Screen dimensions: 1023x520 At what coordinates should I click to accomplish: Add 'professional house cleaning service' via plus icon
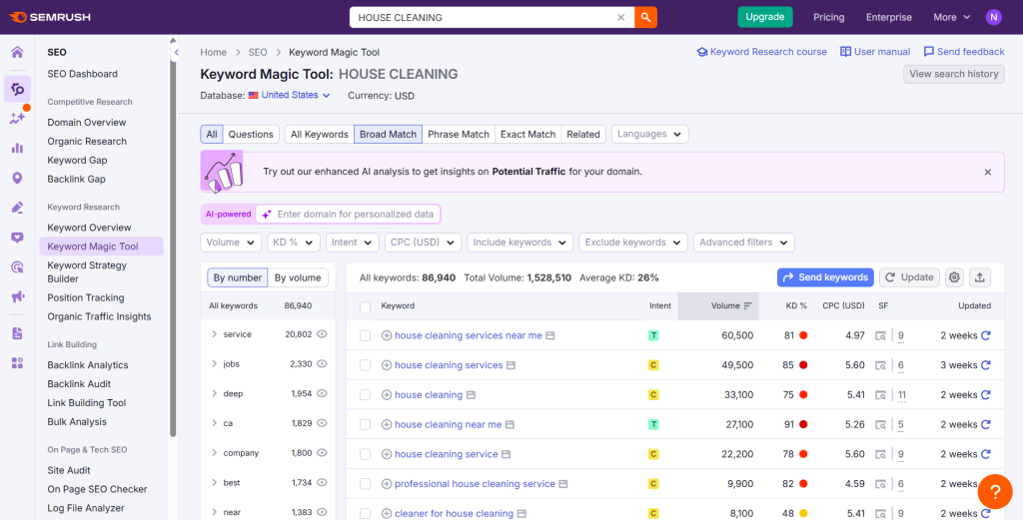tap(387, 484)
